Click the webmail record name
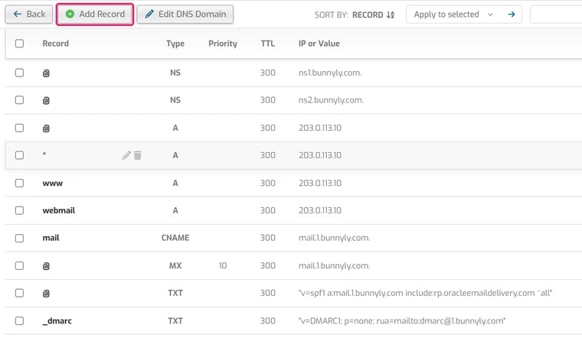The image size is (582, 338). point(59,210)
